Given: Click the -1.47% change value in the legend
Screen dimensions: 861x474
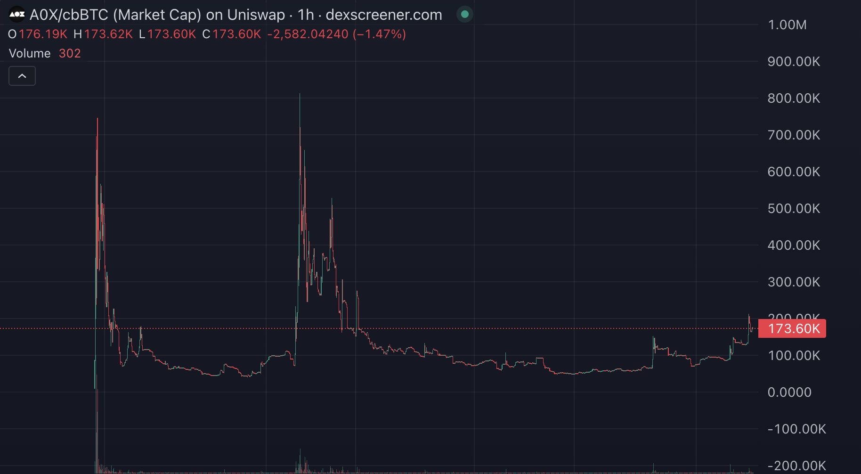Looking at the screenshot, I should click(379, 34).
